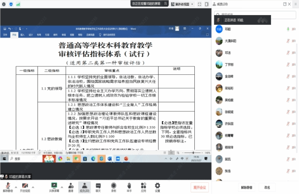Viewport: 299px width, 194px height.
Task: Expand video options arrow beside 开启视频
Action: coord(33,188)
